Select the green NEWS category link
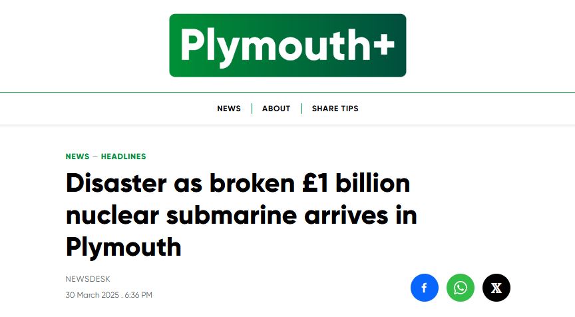Viewport: 575px width, 317px height. pos(77,157)
